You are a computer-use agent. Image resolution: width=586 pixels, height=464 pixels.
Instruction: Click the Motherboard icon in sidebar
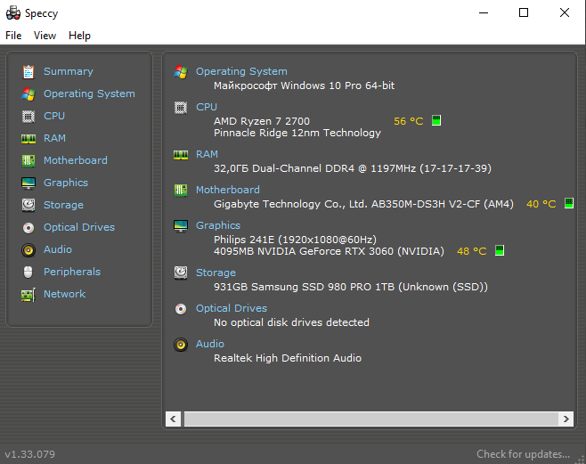(28, 160)
